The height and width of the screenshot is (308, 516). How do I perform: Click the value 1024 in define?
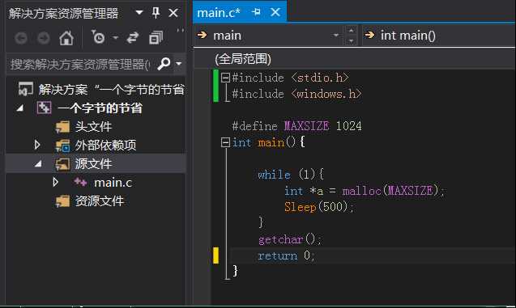[349, 126]
